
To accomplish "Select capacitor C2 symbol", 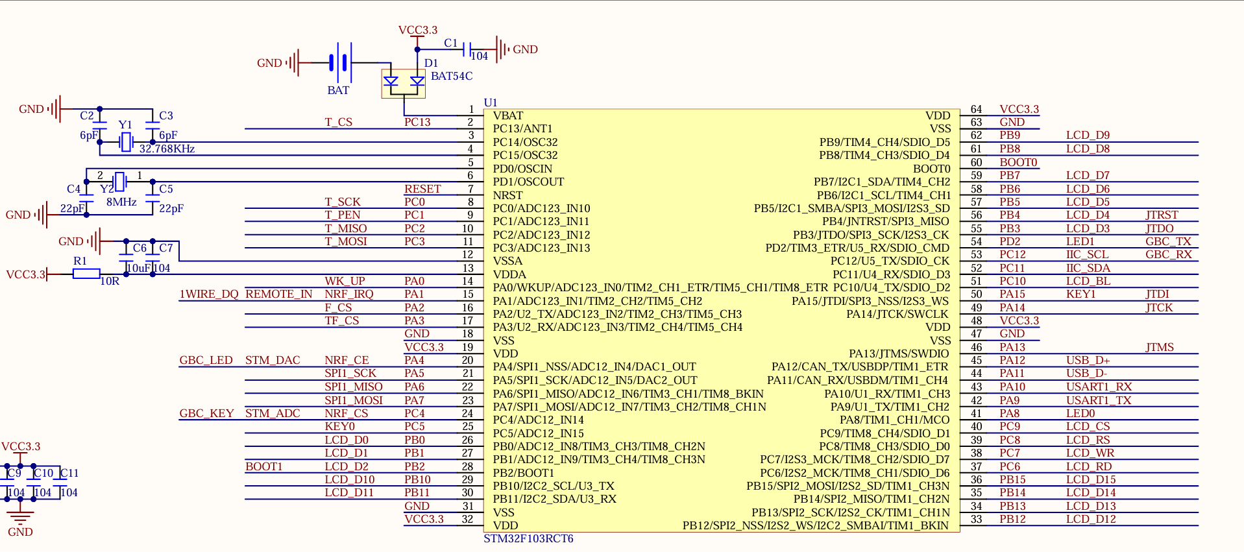I will (99, 125).
